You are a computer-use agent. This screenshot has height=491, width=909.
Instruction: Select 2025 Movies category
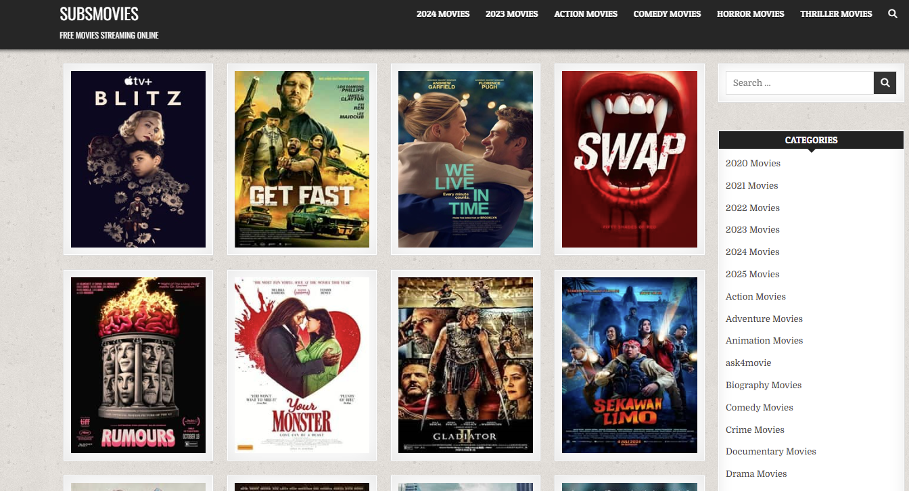pos(753,274)
